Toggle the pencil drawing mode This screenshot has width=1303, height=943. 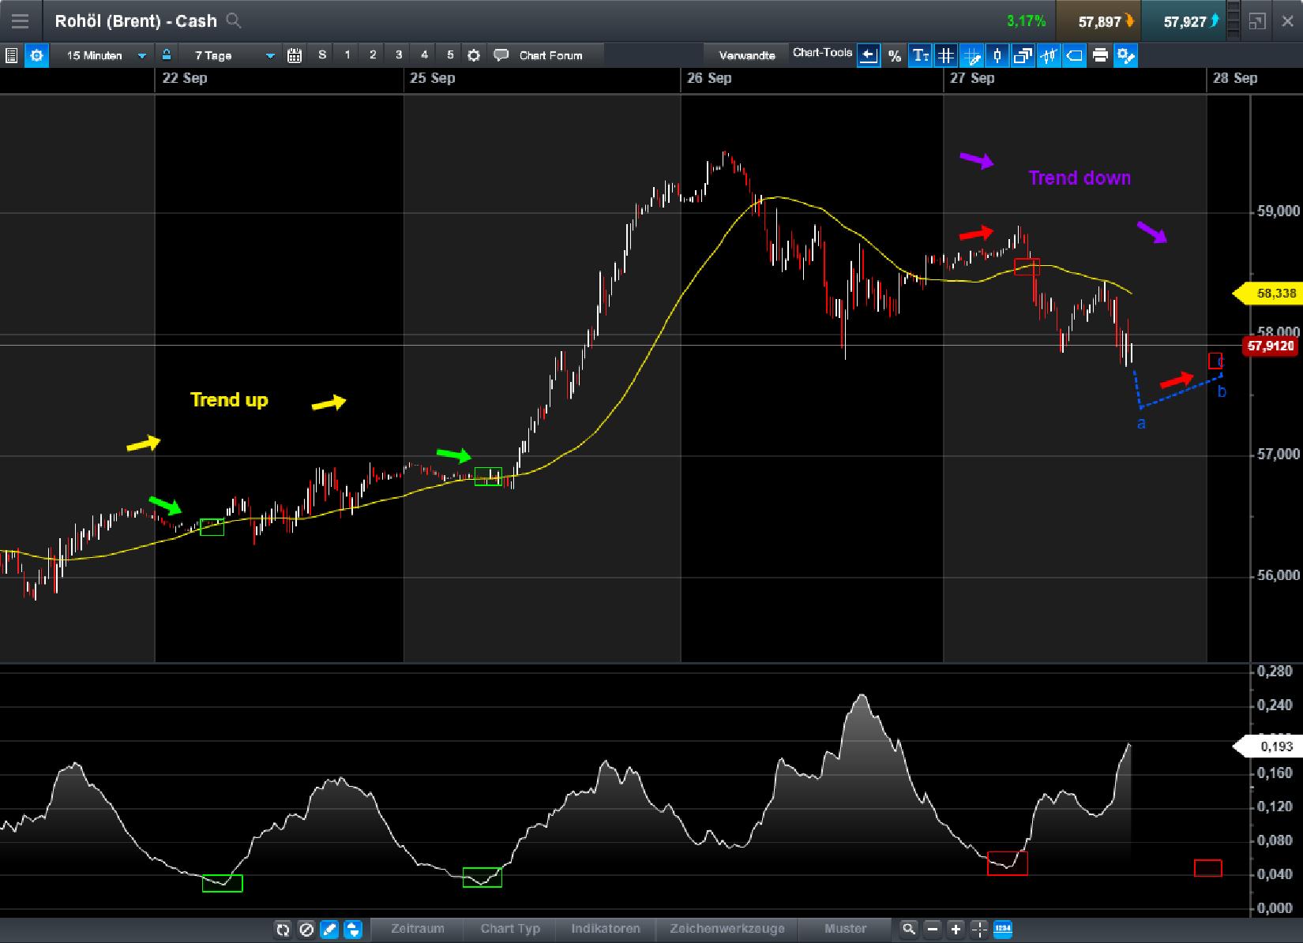click(x=329, y=930)
